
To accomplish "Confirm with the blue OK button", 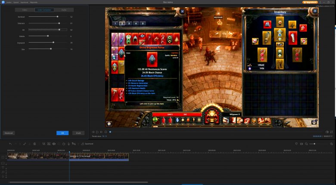I will (62, 133).
